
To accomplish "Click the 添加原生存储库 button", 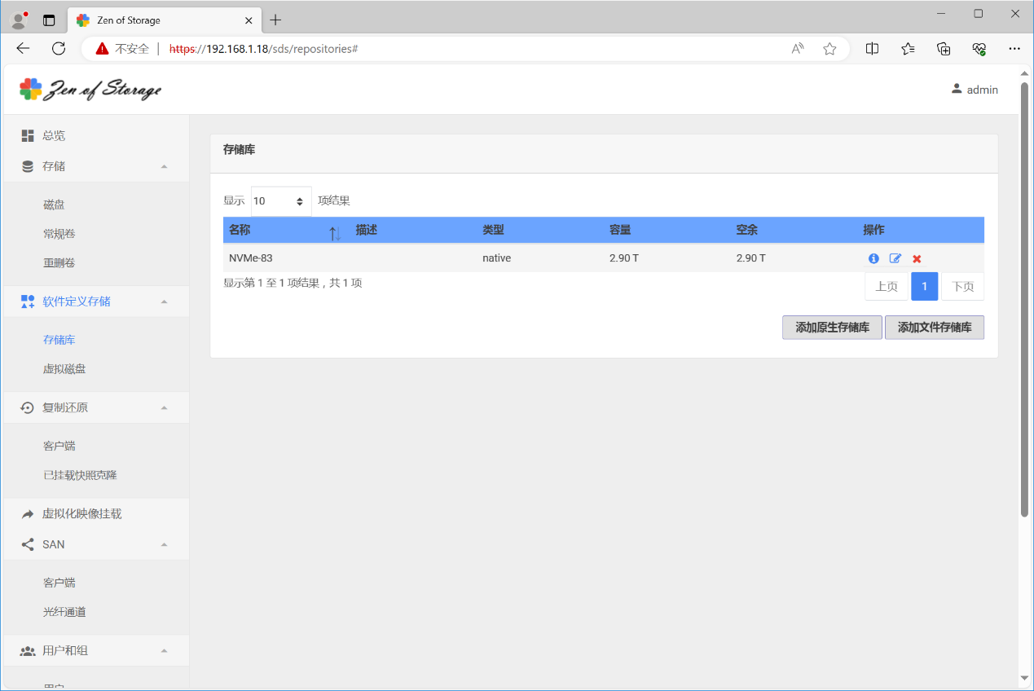I will [832, 328].
